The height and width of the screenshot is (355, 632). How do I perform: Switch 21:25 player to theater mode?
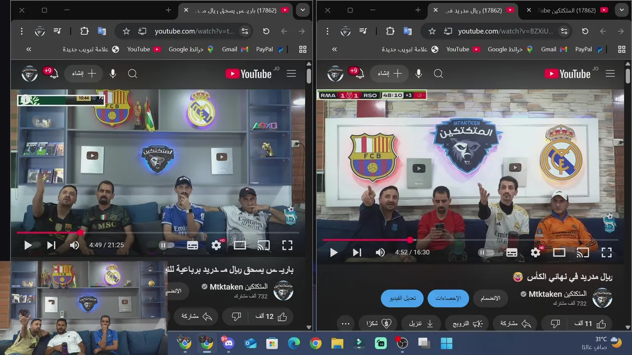point(240,245)
